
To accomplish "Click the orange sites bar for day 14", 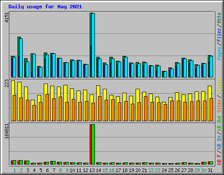I will 100,108.
